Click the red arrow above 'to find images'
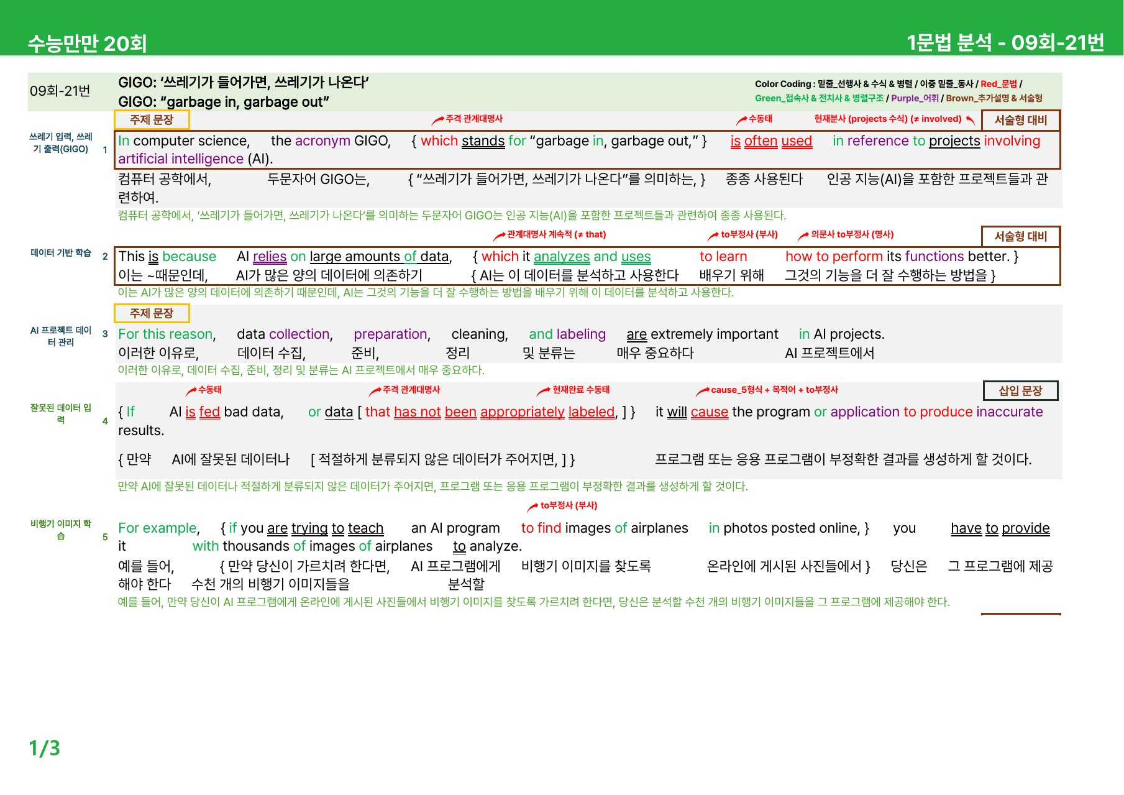This screenshot has height=795, width=1124. [532, 507]
